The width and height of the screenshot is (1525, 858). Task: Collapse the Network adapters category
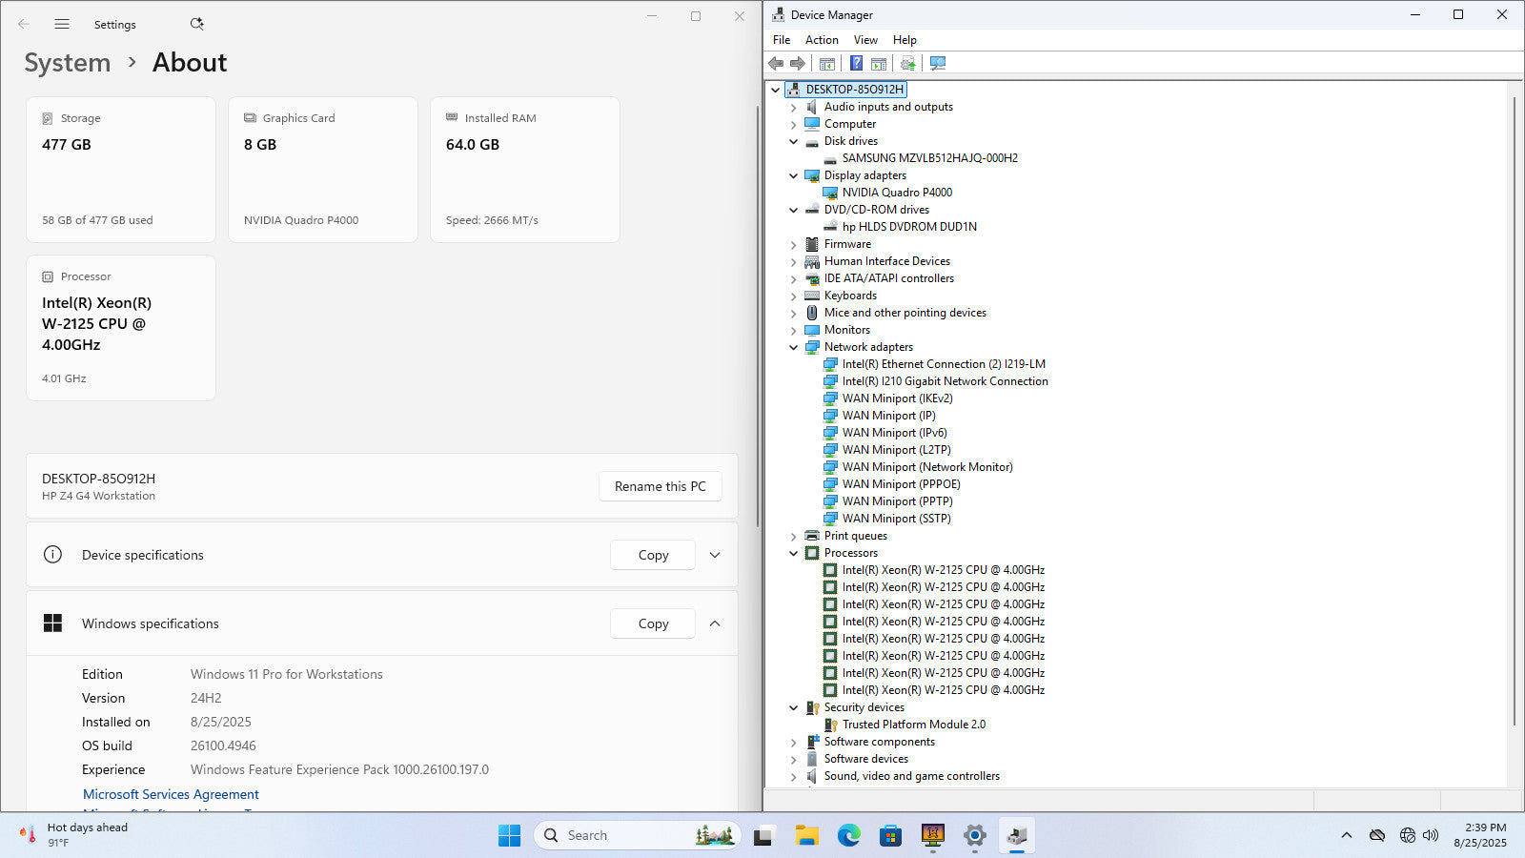pyautogui.click(x=793, y=347)
